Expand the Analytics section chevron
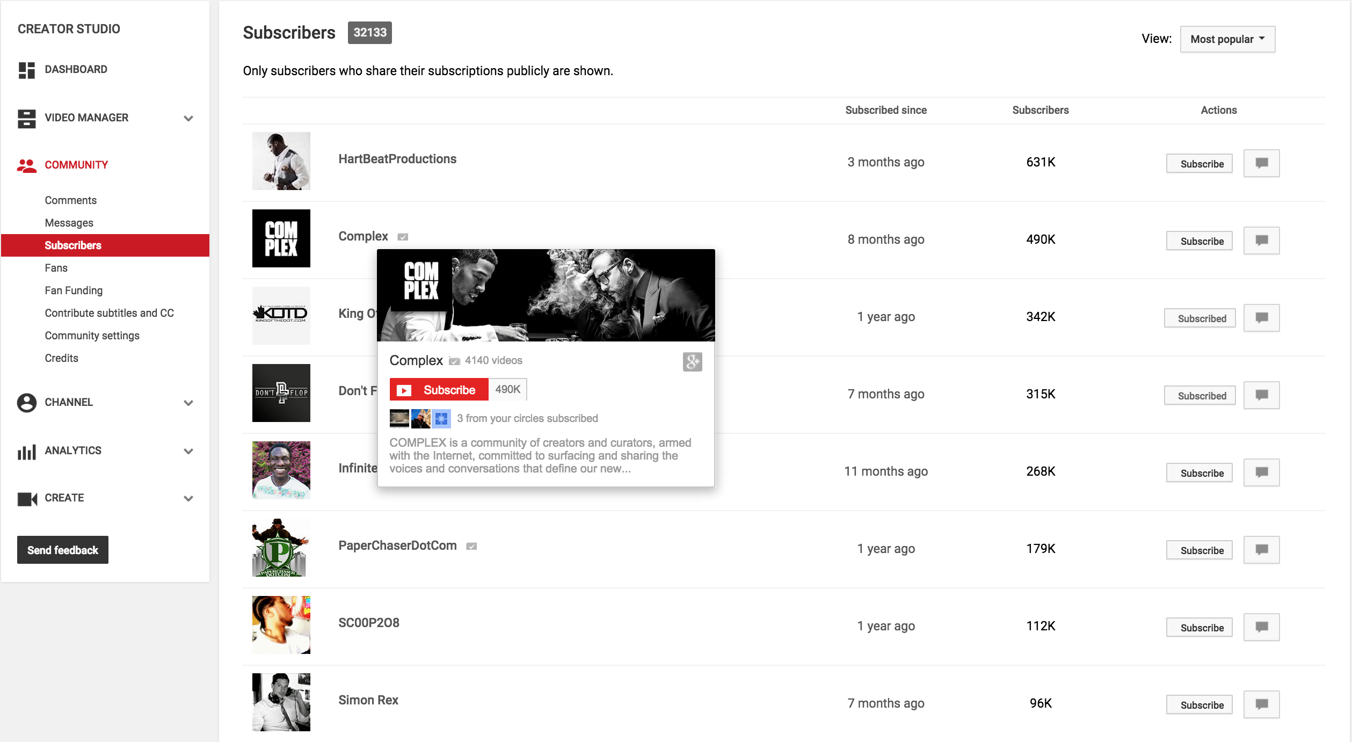The width and height of the screenshot is (1352, 742). 188,451
